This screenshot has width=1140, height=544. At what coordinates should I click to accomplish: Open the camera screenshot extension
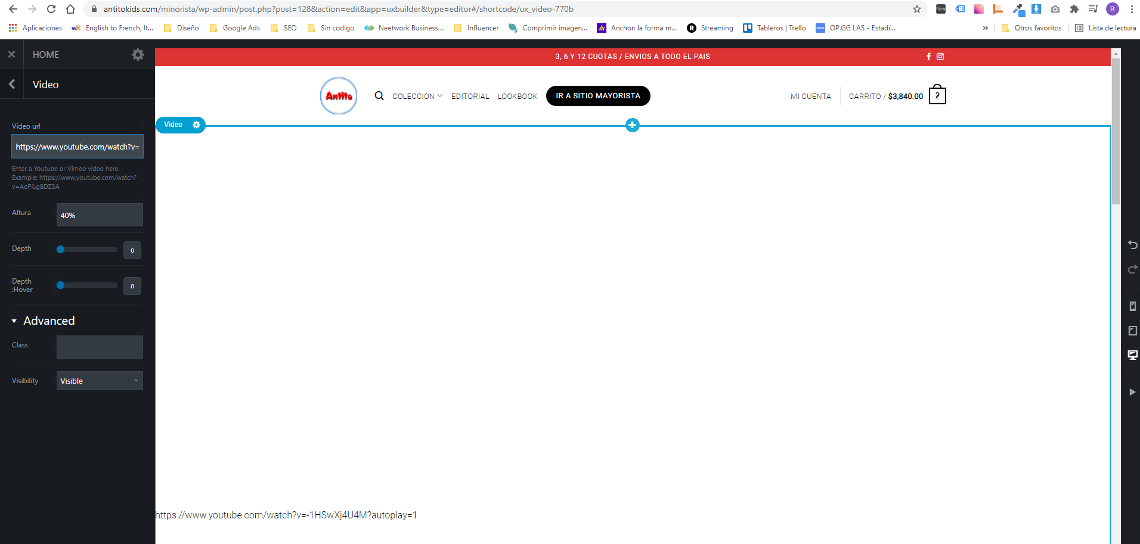[1055, 9]
